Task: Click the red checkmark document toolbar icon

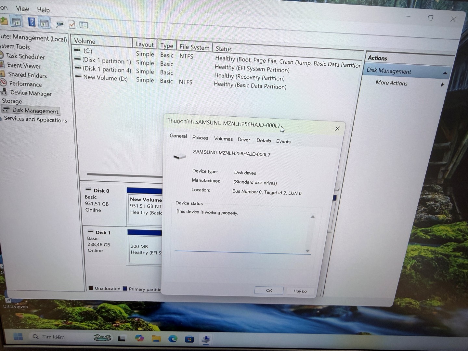Action: tap(72, 24)
